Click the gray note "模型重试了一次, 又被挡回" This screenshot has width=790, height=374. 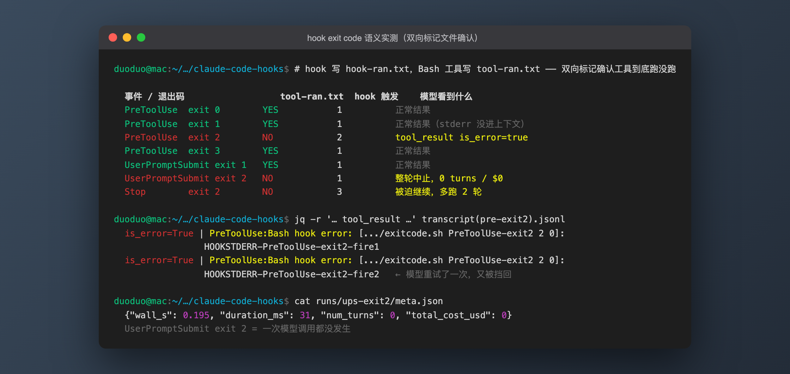[458, 274]
